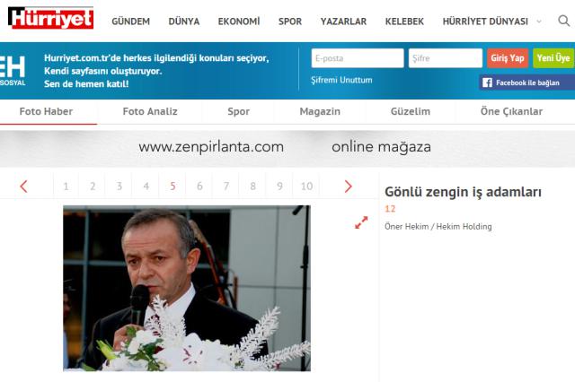Switch to the Spor gallery tab
This screenshot has height=382, width=575.
[x=238, y=111]
